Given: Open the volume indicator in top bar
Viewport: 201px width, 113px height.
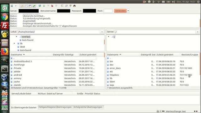Looking at the screenshot, I should 173,2.
